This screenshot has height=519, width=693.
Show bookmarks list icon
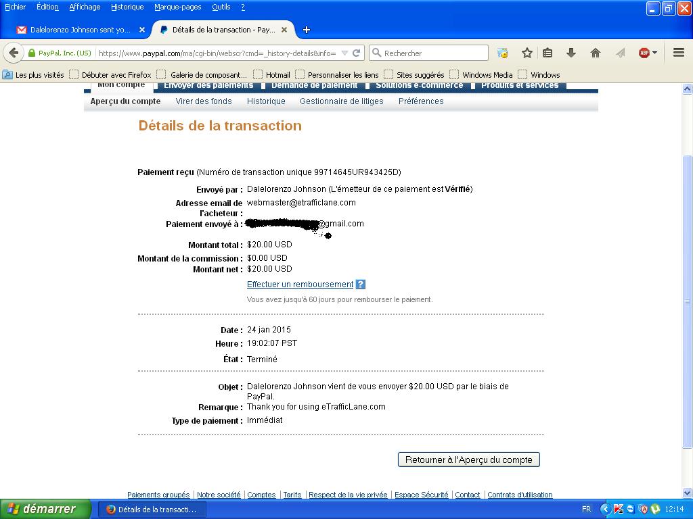coord(547,53)
